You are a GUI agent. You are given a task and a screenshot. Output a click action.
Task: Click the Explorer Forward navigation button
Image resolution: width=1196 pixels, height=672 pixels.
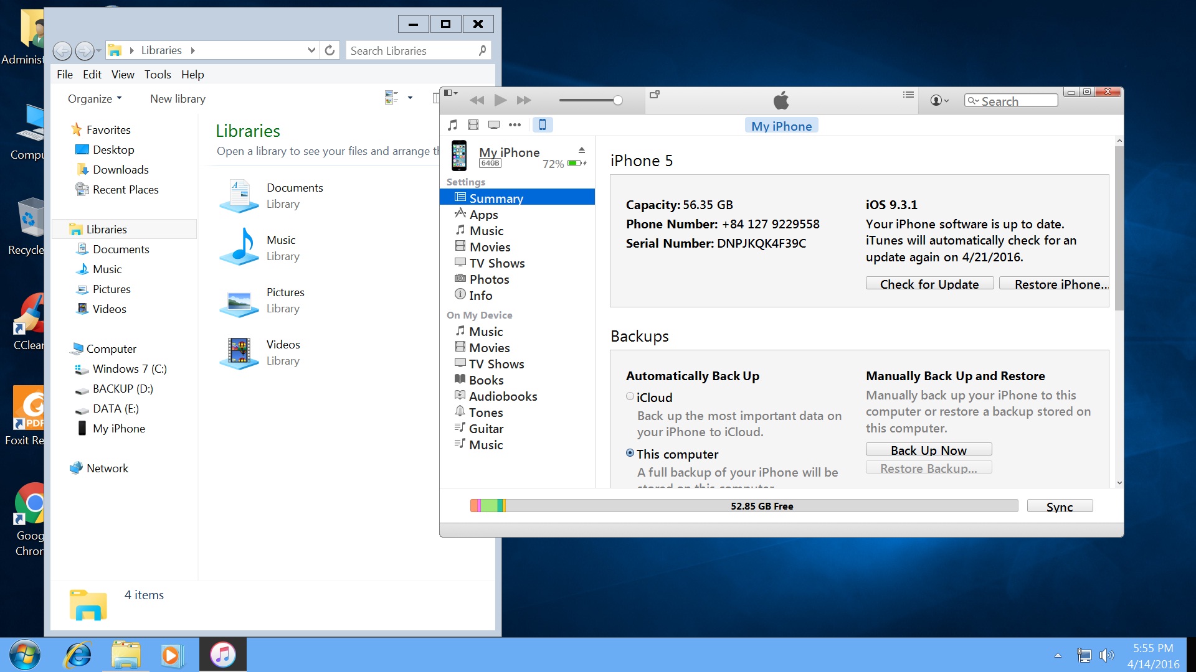pos(85,50)
